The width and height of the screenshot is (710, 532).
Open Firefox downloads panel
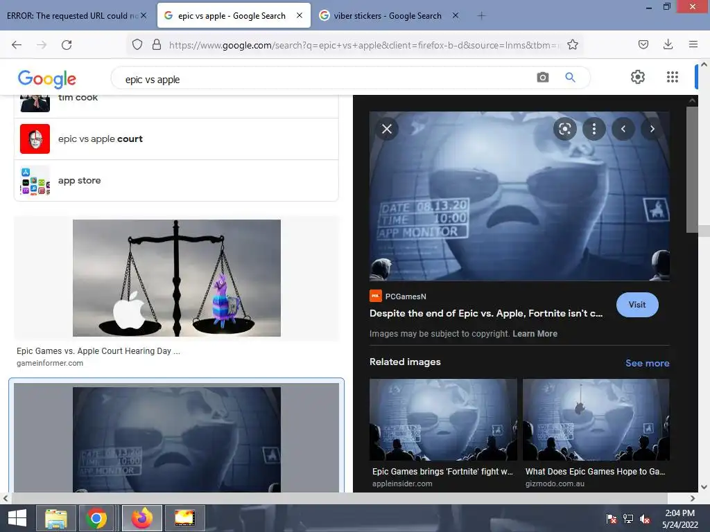[x=668, y=44]
